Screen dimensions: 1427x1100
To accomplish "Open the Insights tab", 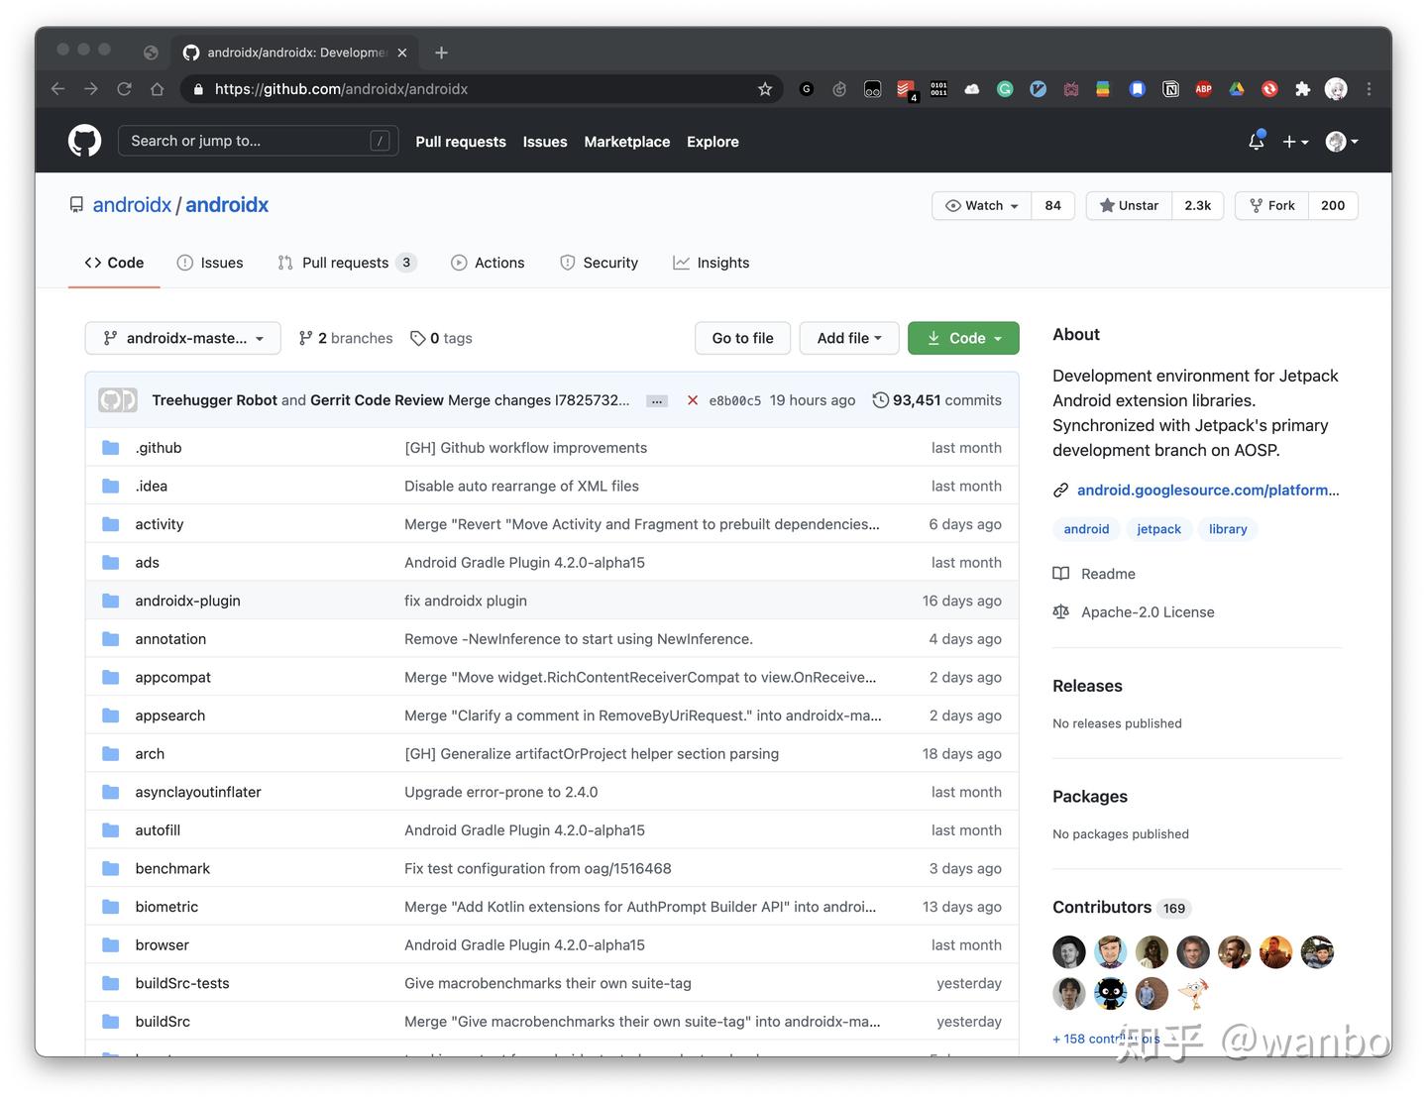I will pyautogui.click(x=712, y=263).
